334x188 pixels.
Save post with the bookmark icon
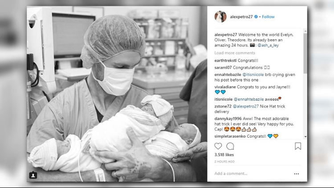click(x=298, y=146)
